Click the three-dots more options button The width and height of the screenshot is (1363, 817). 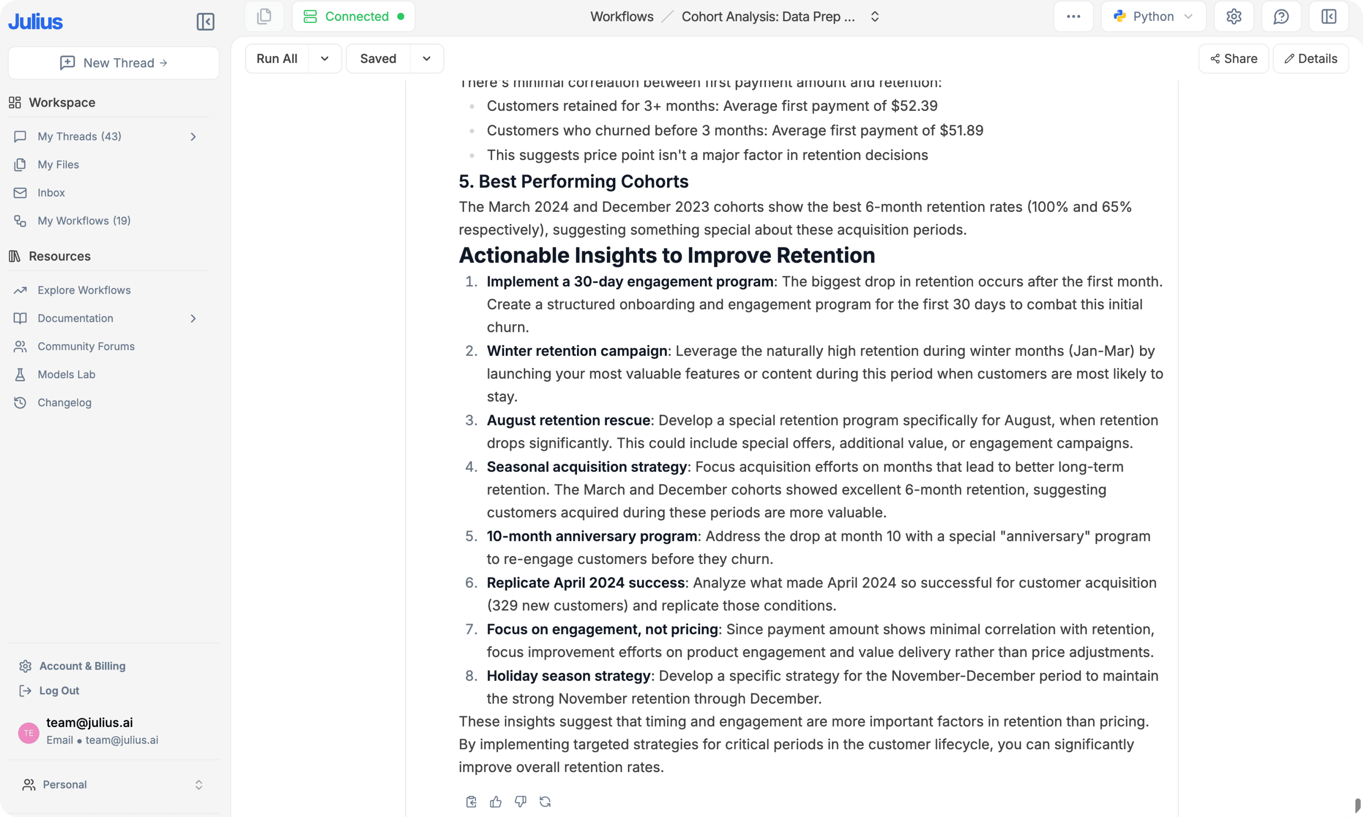click(1073, 17)
